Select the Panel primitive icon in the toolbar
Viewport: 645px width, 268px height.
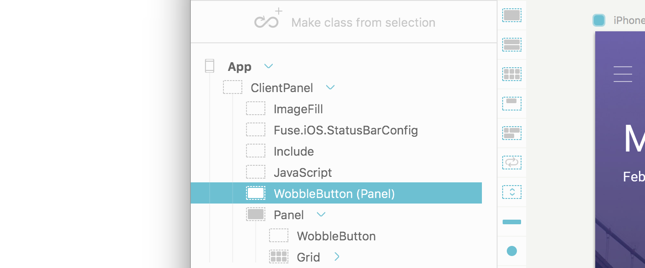pos(512,15)
